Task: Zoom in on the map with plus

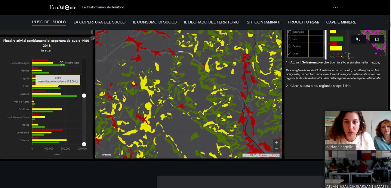Action: tap(277, 142)
